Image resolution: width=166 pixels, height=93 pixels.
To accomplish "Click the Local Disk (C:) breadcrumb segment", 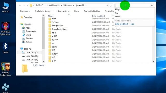I will (53, 5).
